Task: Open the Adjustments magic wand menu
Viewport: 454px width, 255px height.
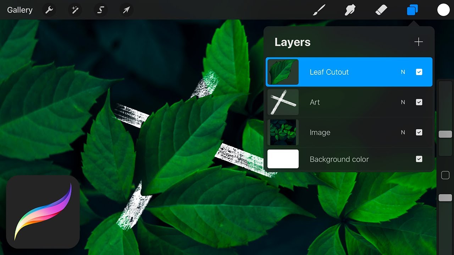Action: pyautogui.click(x=75, y=10)
